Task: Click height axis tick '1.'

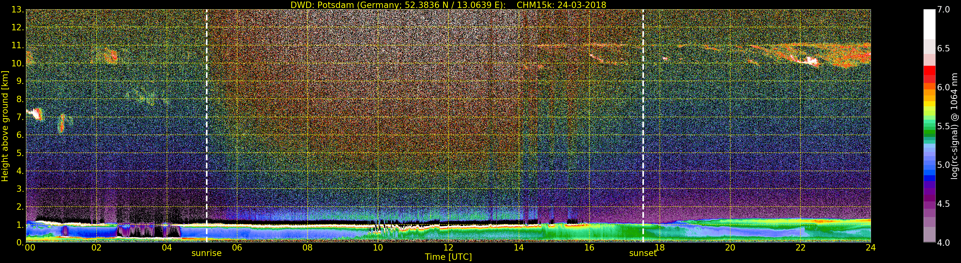Action: pos(20,225)
